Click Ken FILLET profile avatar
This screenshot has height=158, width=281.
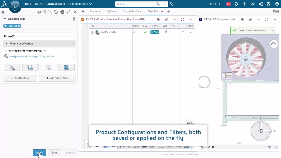pyautogui.click(x=229, y=4)
